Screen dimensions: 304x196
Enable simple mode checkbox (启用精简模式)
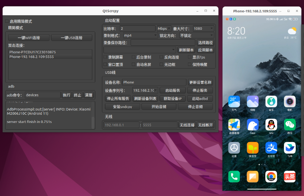7,21
